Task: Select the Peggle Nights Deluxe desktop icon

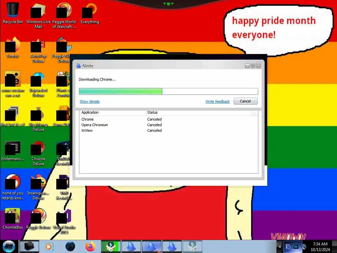Action: point(62,50)
